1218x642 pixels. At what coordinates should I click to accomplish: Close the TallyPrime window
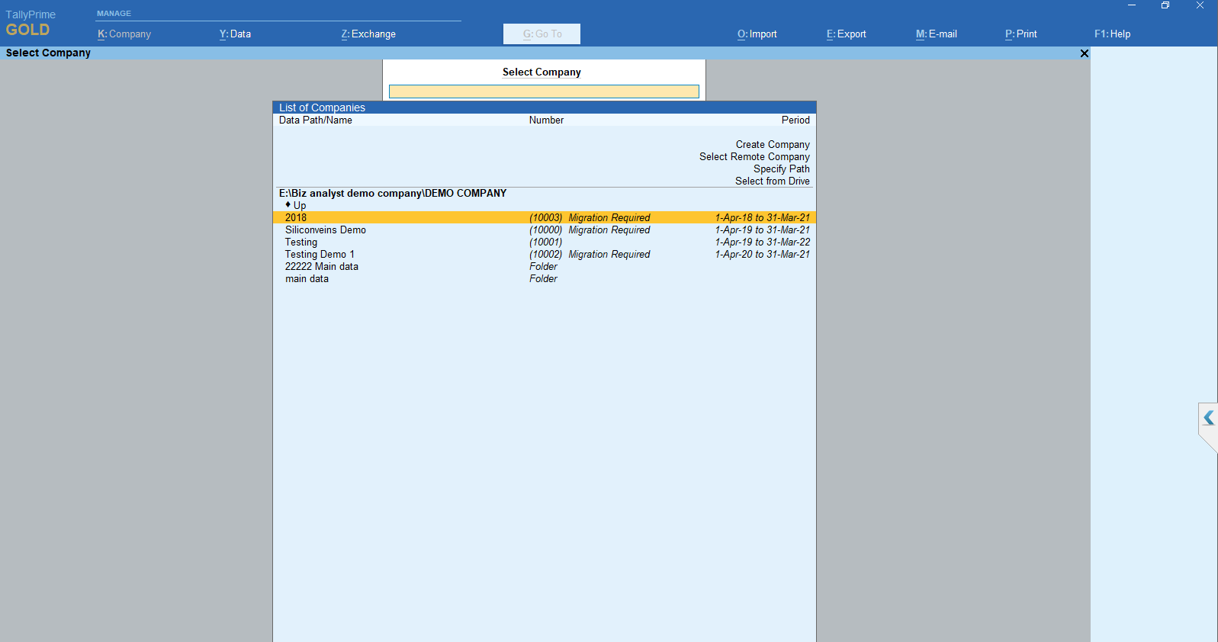tap(1200, 5)
